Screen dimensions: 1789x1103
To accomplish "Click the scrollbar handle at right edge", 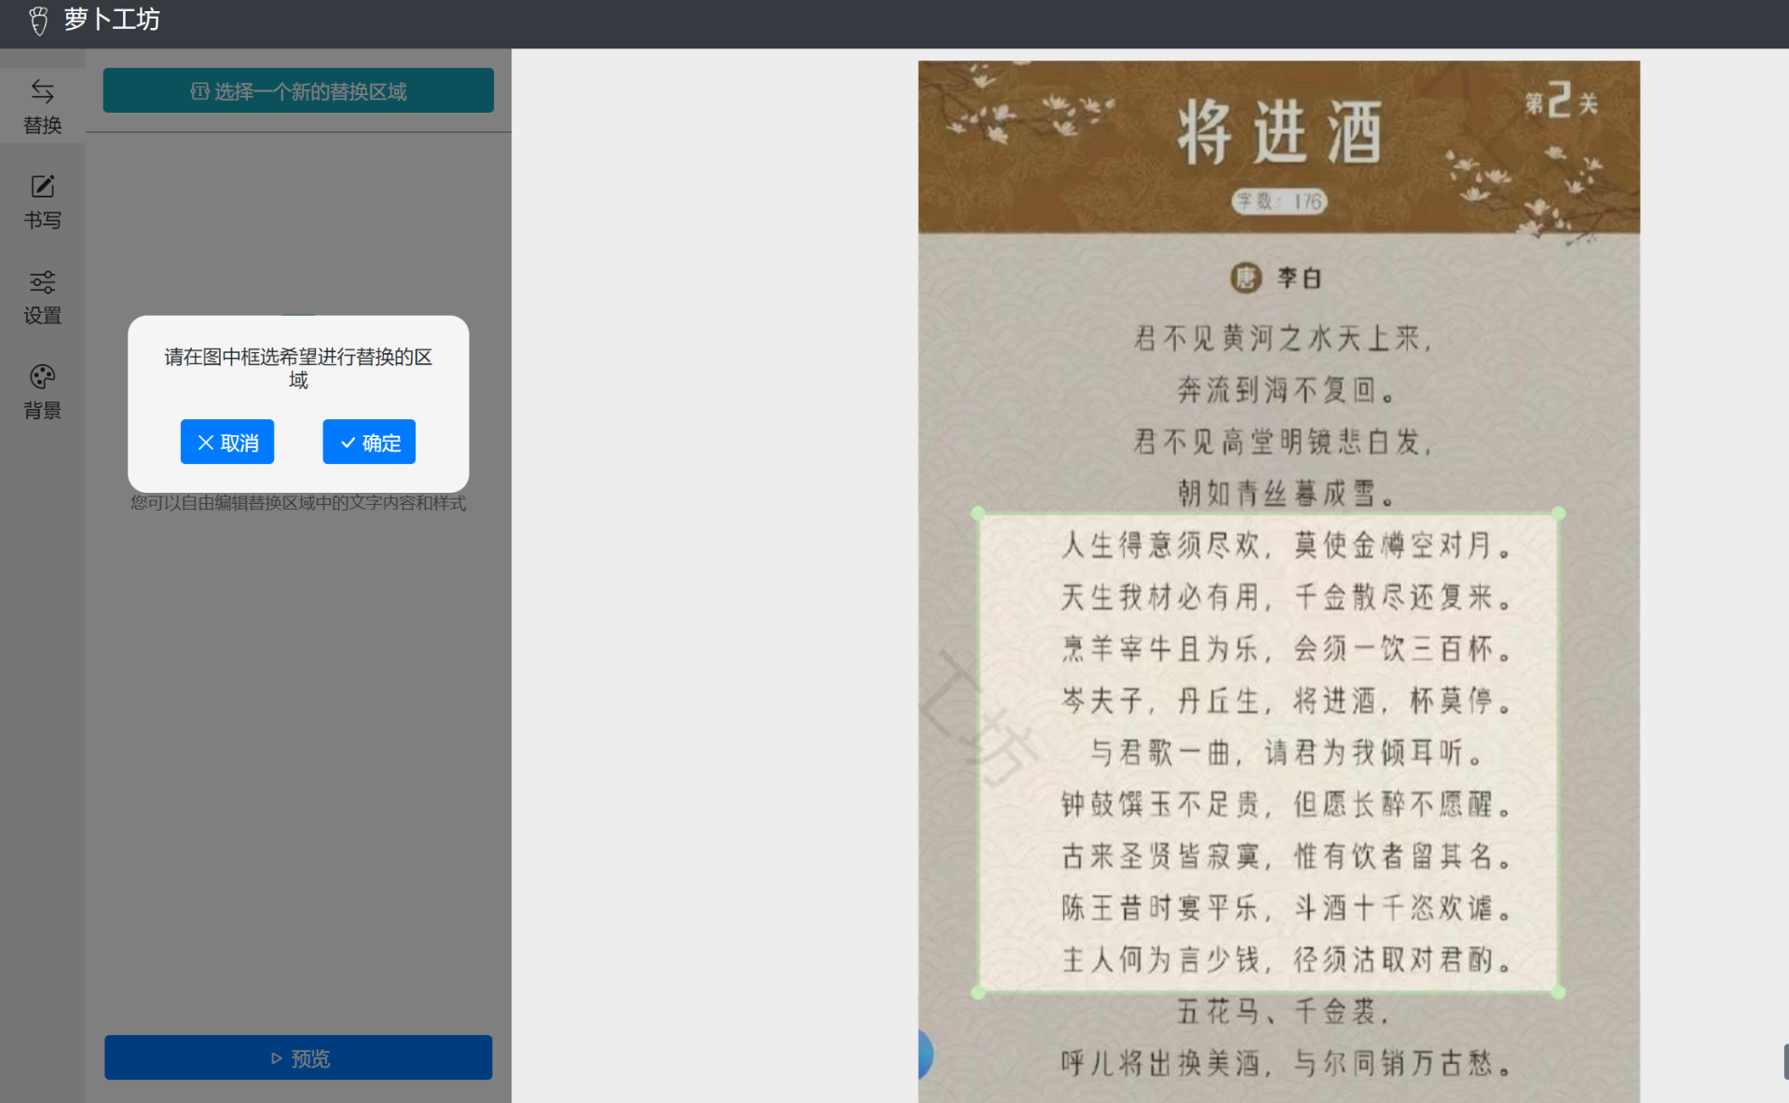I will point(1785,1062).
